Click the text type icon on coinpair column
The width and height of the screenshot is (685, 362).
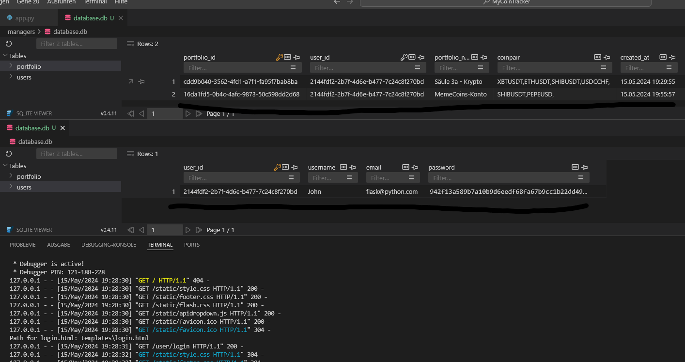[x=597, y=57]
